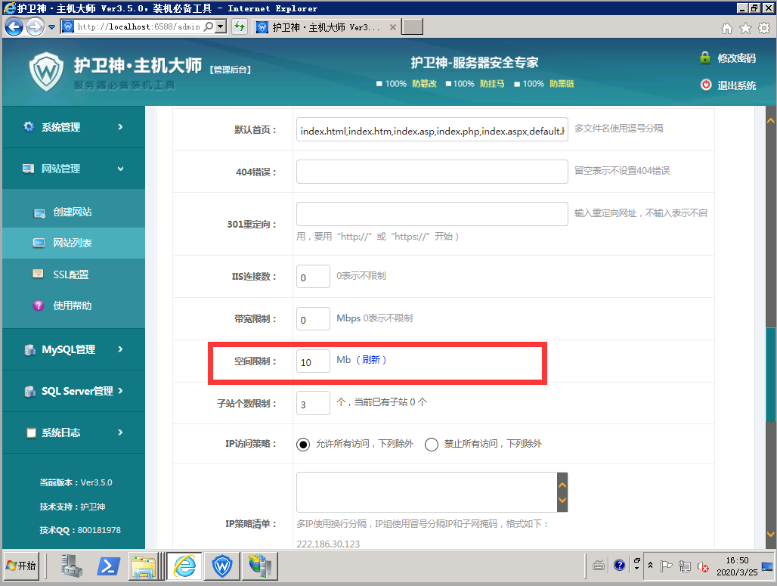Expand the SQL Server管理 menu section
Screen dimensions: 777x586
click(73, 391)
